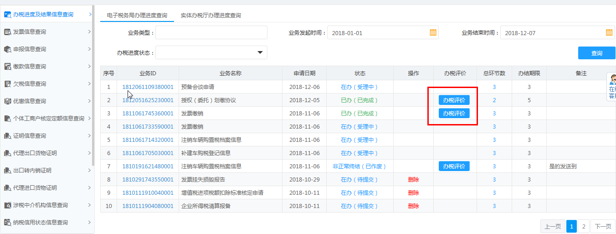This screenshot has width=616, height=234.
Task: Click the 欠税信息查询 sidebar icon
Action: 8,84
